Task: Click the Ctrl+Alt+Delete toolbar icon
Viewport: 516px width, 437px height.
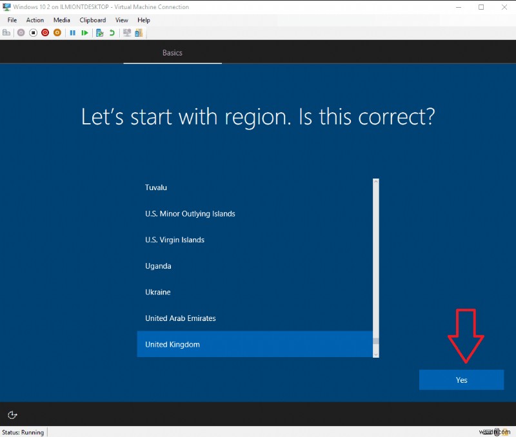Action: (x=7, y=32)
